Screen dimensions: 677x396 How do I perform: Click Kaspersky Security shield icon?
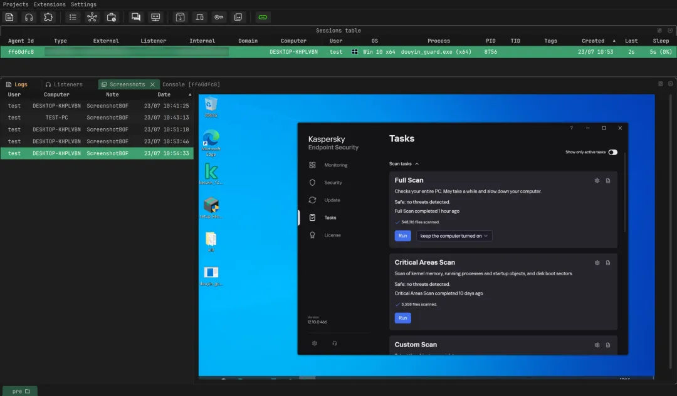tap(312, 183)
